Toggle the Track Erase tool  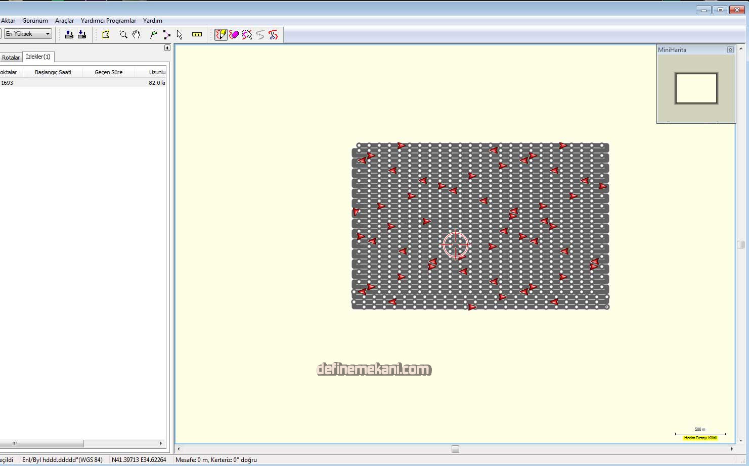coord(234,34)
